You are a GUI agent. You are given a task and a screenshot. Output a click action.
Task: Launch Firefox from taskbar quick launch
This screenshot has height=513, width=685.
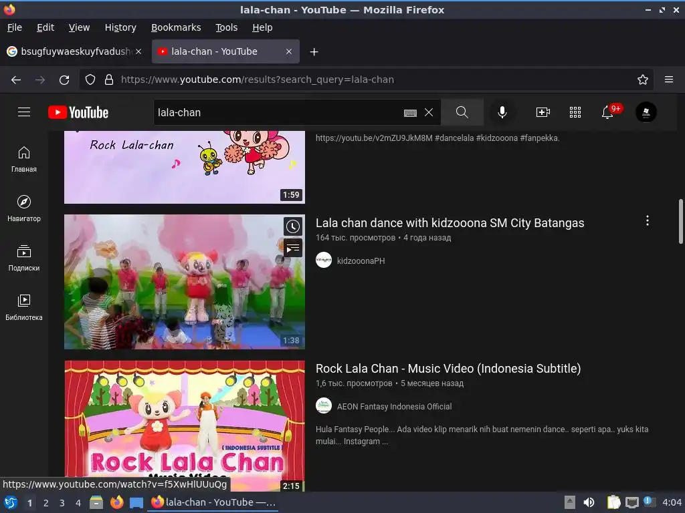pos(116,502)
